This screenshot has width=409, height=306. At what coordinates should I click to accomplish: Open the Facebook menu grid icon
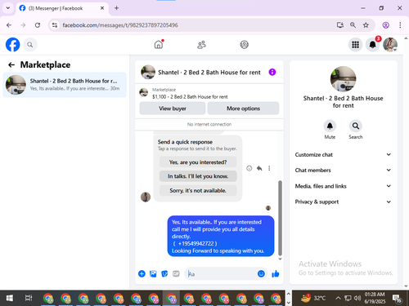[x=355, y=45]
